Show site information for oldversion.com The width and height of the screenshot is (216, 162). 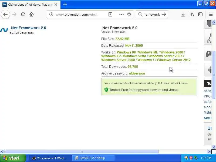click(51, 14)
